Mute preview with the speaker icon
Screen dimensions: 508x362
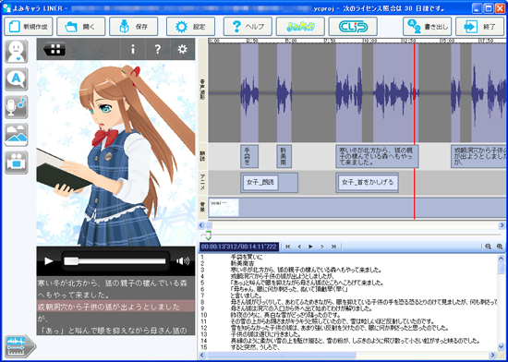point(183,261)
